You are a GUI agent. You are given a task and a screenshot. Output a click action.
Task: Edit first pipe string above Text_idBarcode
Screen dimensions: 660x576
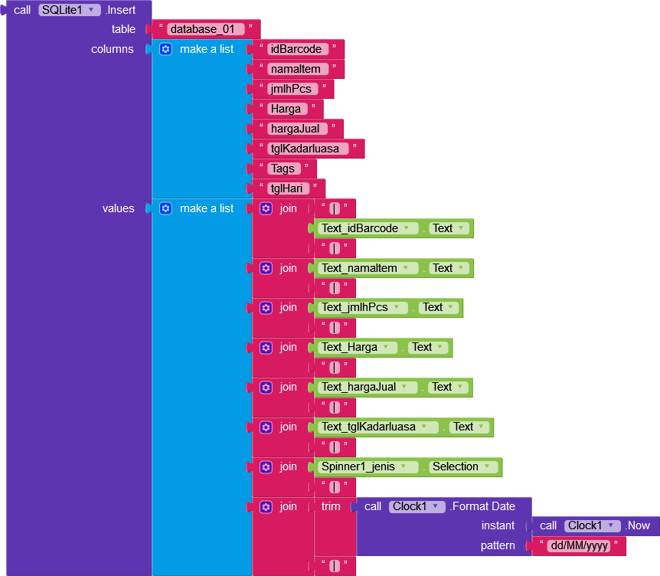point(334,209)
